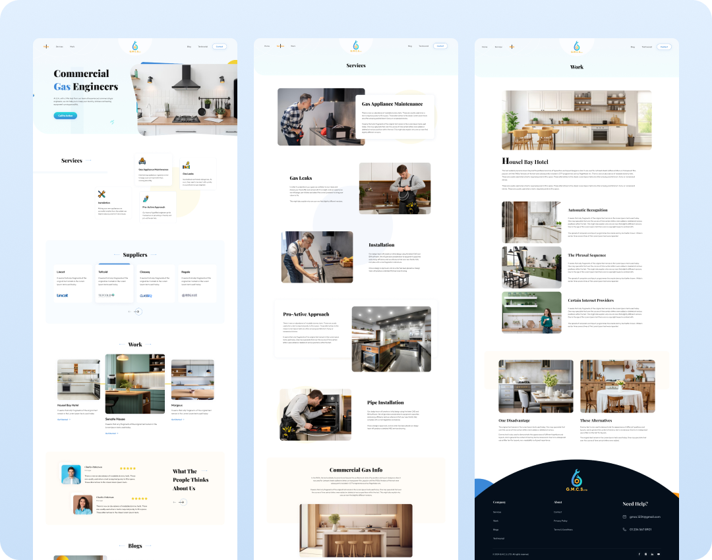Open the Facebook icon in the footer
The width and height of the screenshot is (712, 560).
coord(639,554)
